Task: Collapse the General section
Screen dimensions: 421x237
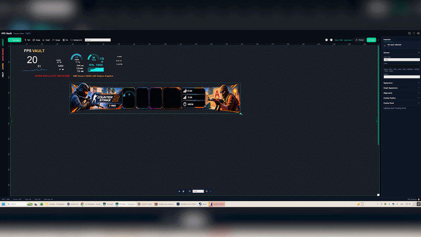Action: [x=401, y=53]
